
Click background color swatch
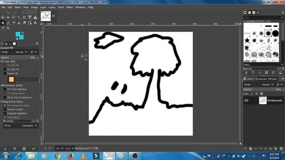click(22, 37)
